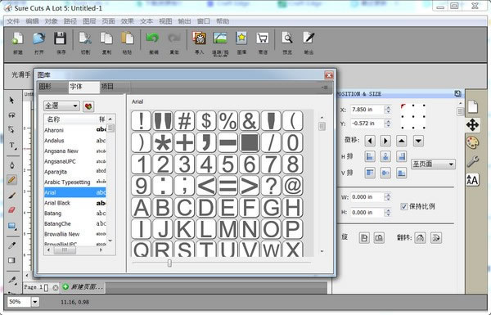Select the pink Eraser tool

pos(11,209)
